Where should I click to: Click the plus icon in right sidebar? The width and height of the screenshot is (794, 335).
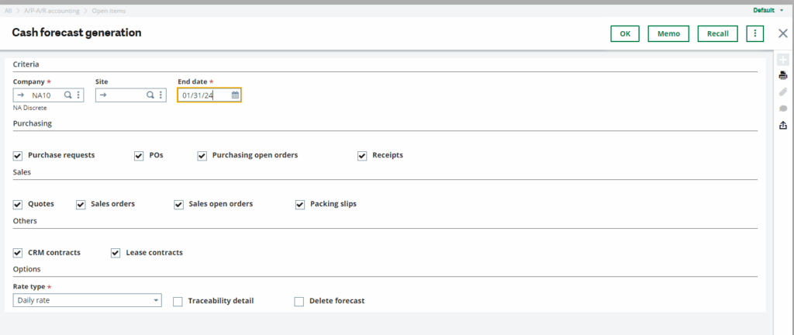783,60
